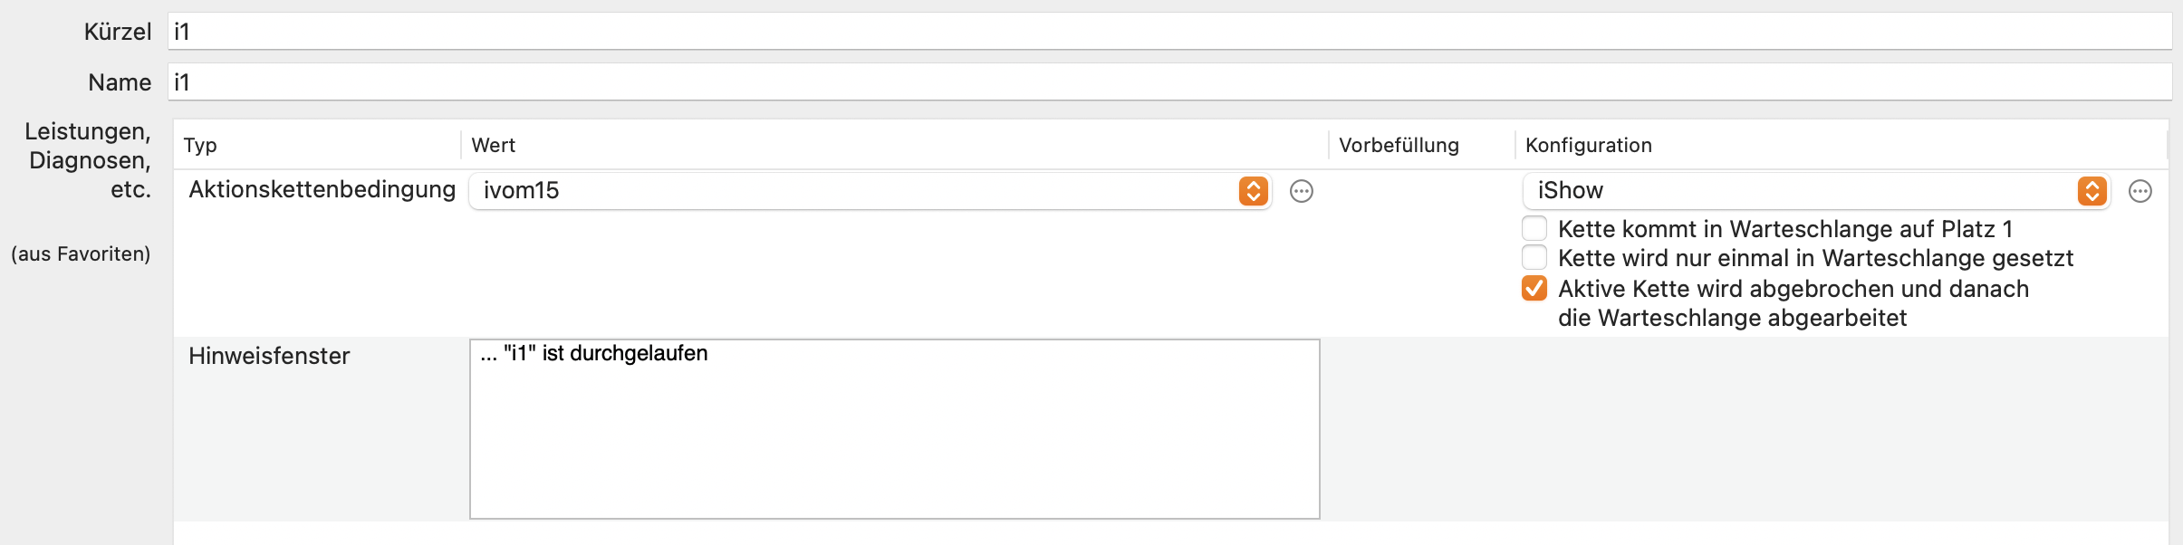The image size is (2183, 545).
Task: Enable 'Kette kommt in Warteschlange auf Platz 1'
Action: pyautogui.click(x=1534, y=228)
